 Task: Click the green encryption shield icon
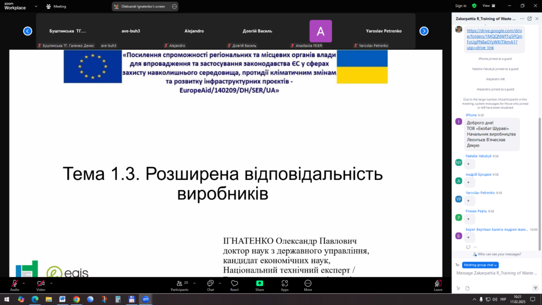tap(474, 6)
